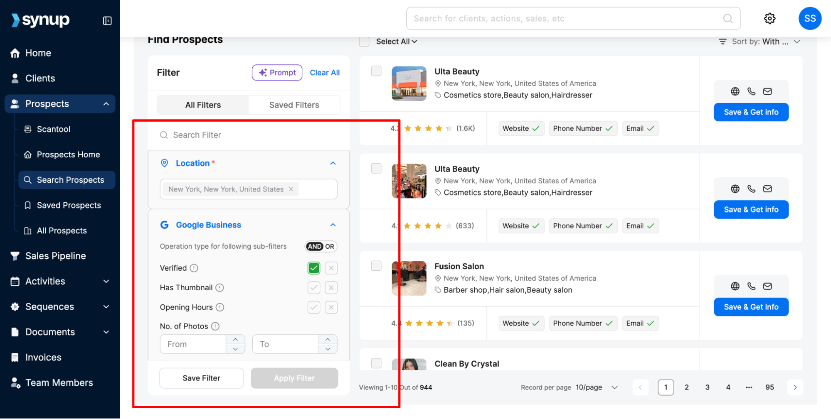The width and height of the screenshot is (831, 419).
Task: Show info for No. of Photos filter
Action: 215,326
